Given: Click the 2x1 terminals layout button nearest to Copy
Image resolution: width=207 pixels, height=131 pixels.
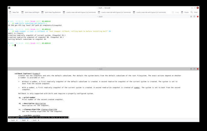Looking at the screenshot, I should [149, 12].
